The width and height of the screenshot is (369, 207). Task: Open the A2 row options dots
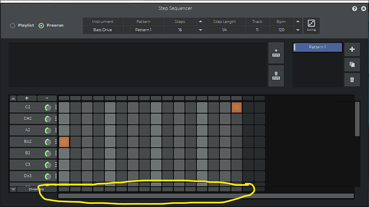[56, 130]
